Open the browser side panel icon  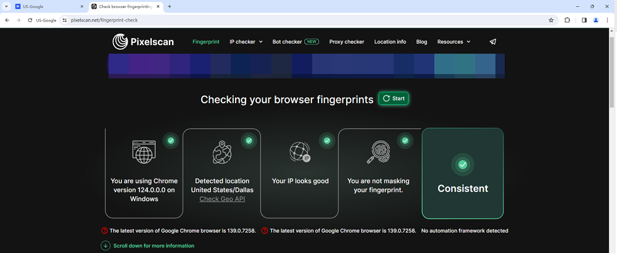584,20
